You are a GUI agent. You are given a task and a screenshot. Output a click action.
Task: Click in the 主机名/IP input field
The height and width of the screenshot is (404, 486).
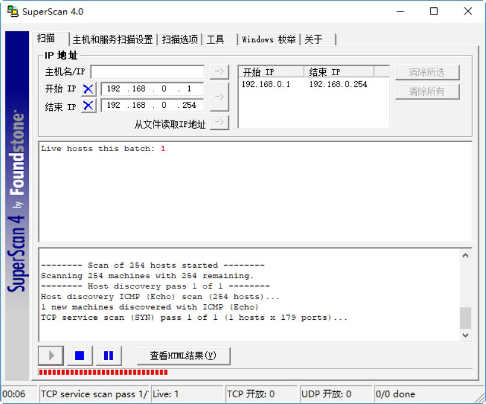tap(147, 72)
